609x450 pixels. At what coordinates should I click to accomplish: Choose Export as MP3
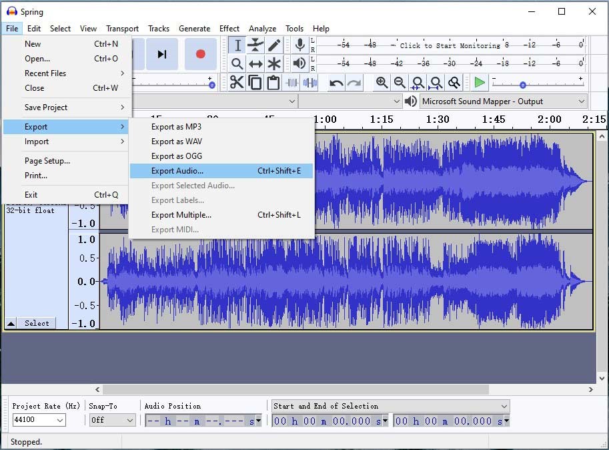pyautogui.click(x=221, y=127)
